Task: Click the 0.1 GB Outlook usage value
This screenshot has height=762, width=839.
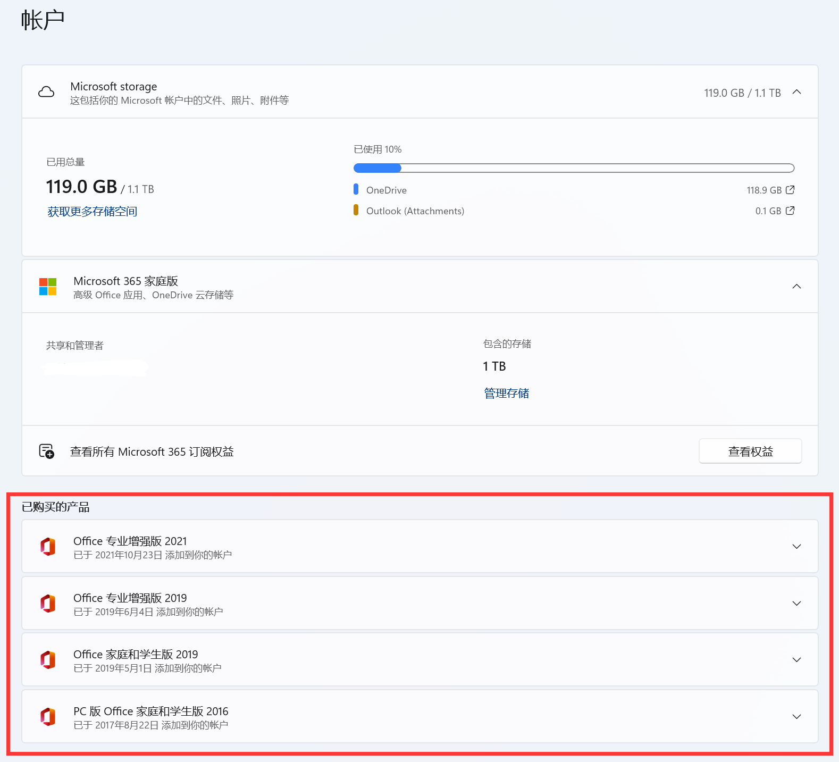Action: click(x=768, y=211)
